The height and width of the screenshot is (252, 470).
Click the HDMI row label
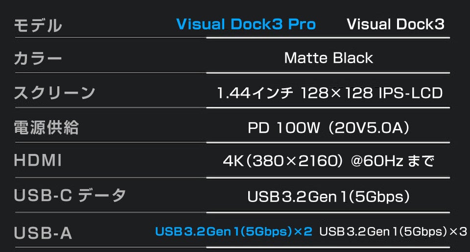point(38,161)
